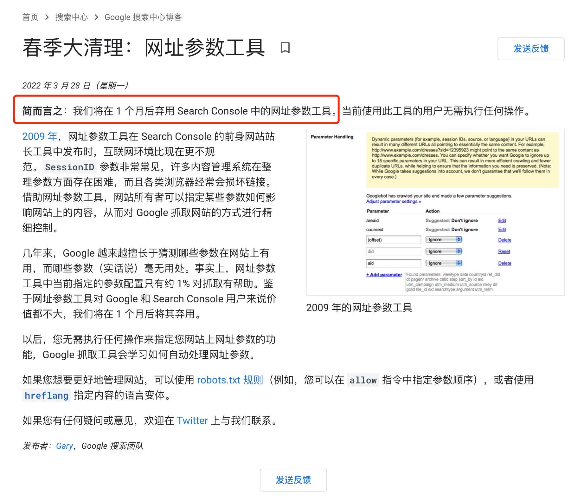The width and height of the screenshot is (578, 496).
Task: Open Google 搜索中心博客 breadcrumb link
Action: pyautogui.click(x=143, y=17)
